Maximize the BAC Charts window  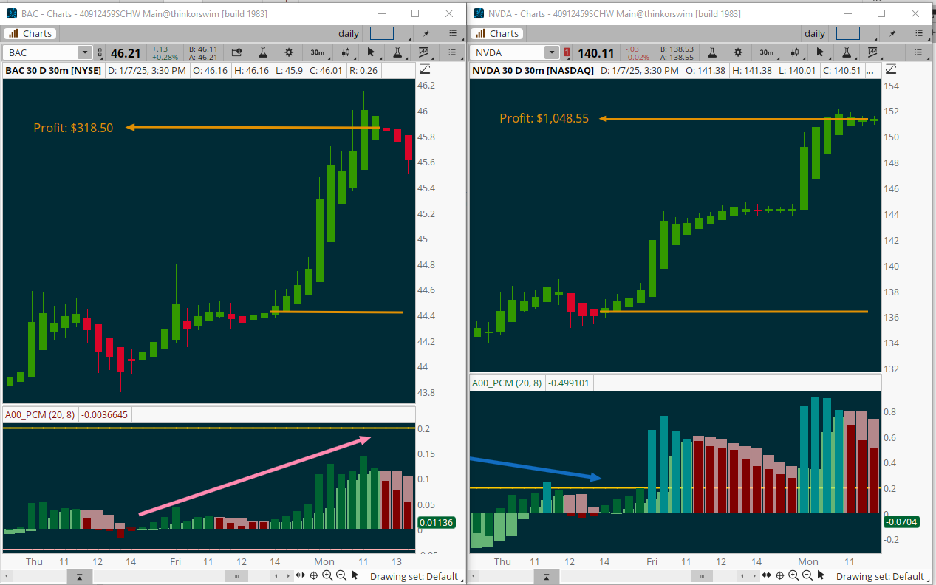click(415, 13)
